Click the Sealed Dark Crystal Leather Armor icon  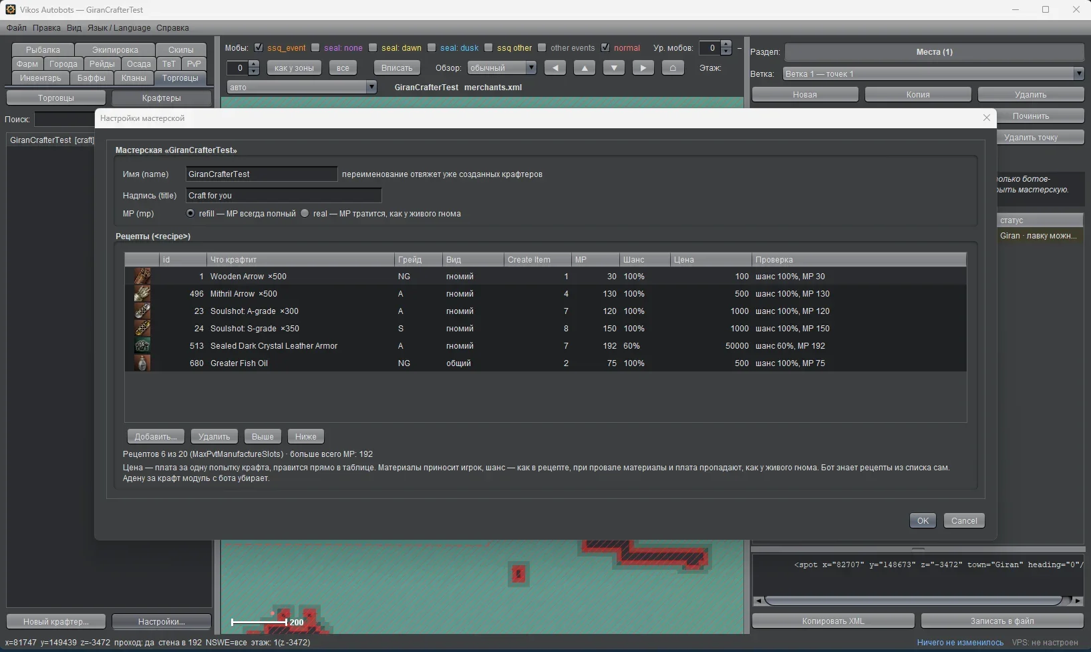[142, 345]
